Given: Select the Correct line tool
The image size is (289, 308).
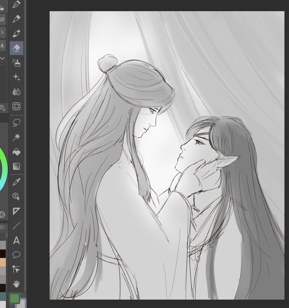Looking at the screenshot, I should click(16, 269).
